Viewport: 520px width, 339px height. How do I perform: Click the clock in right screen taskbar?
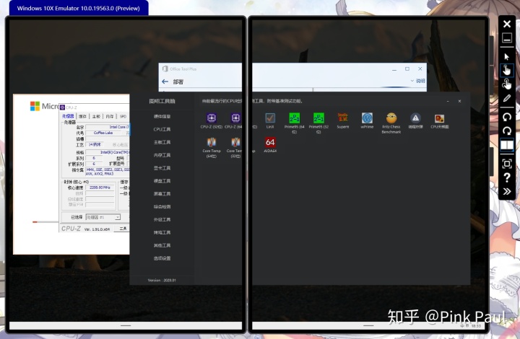click(476, 326)
